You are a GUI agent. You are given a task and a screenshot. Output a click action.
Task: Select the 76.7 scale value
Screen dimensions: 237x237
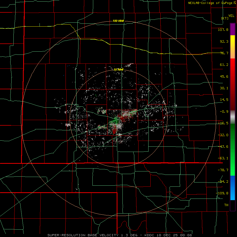224,53
